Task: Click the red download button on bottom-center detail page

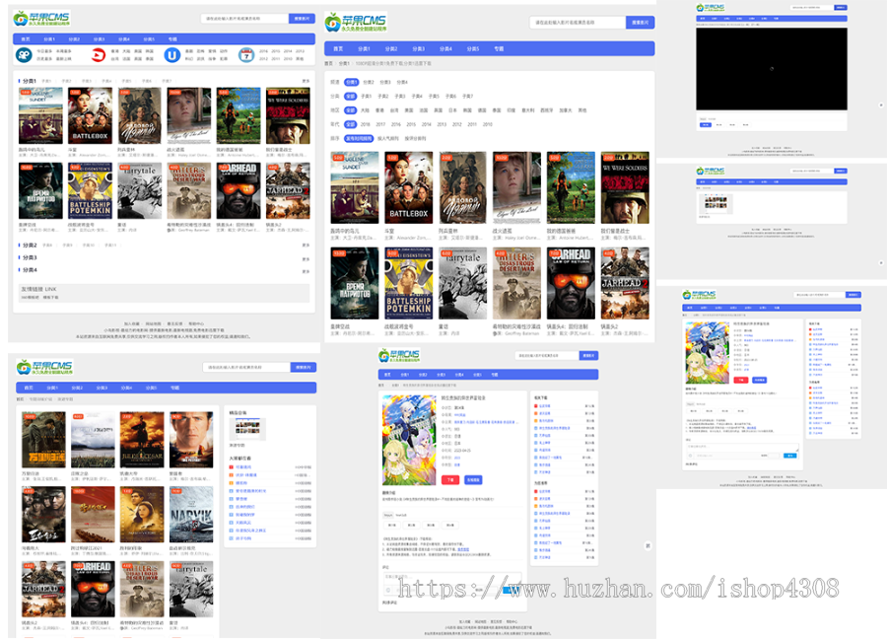Action: pyautogui.click(x=450, y=479)
